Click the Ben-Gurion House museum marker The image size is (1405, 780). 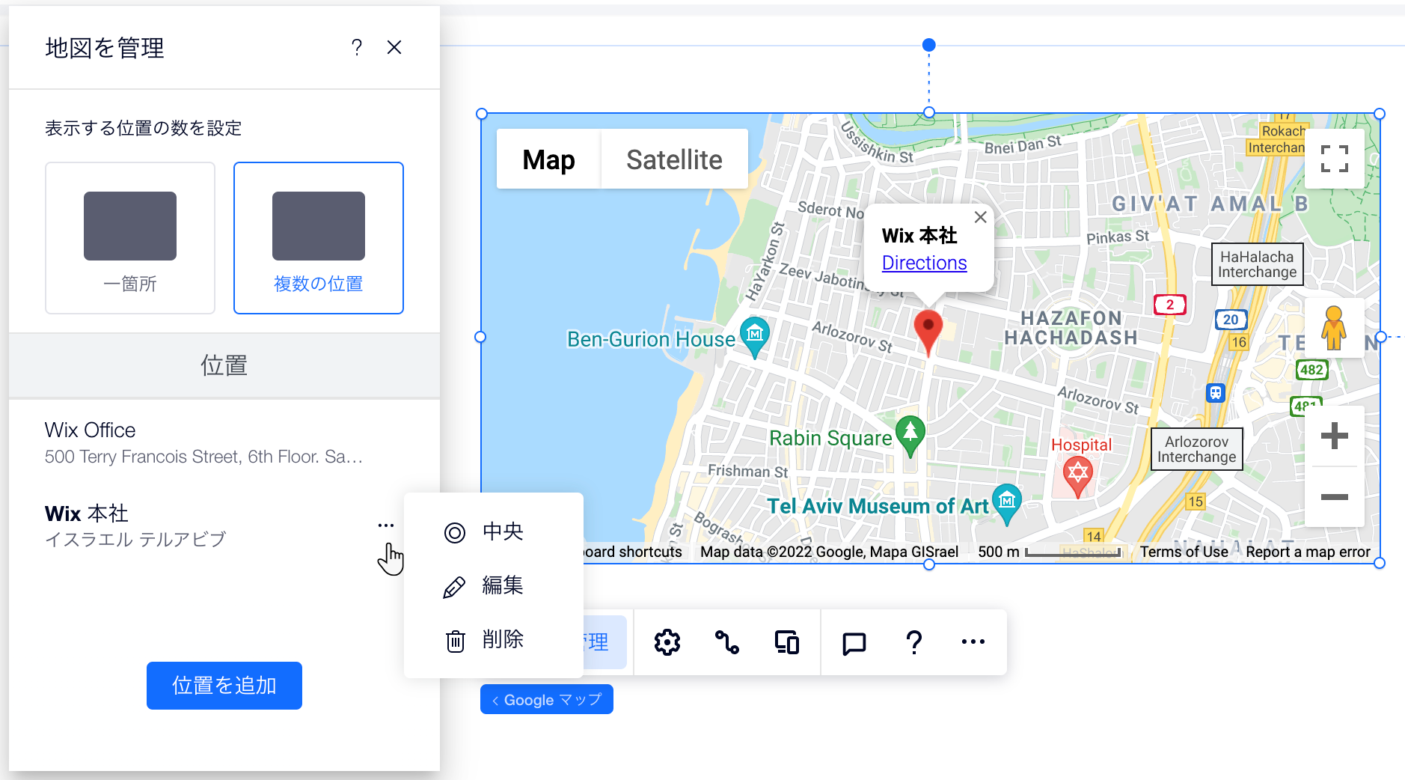tap(755, 337)
